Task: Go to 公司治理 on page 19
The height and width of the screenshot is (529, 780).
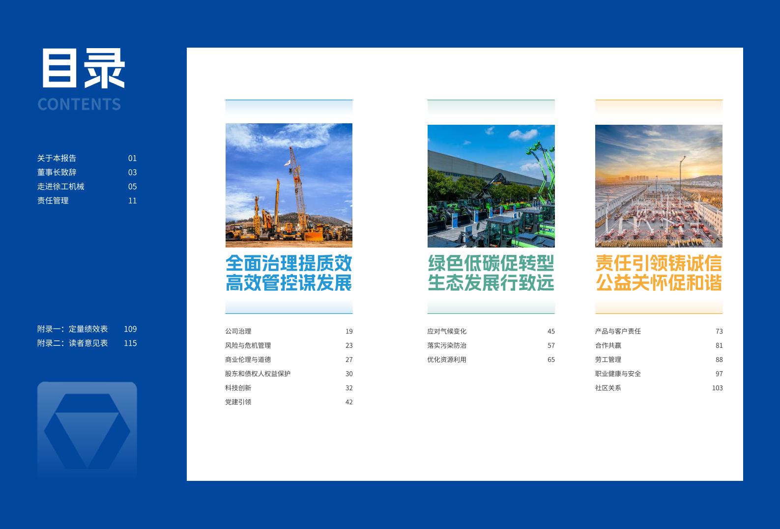Action: pos(238,332)
